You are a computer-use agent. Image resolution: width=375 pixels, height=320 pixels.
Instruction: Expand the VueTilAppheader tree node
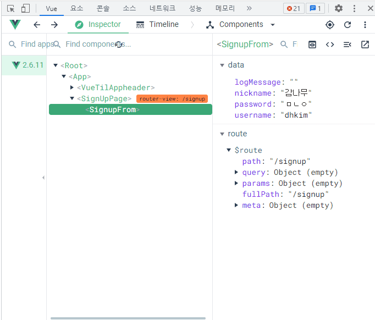coord(72,87)
